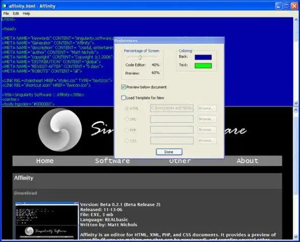Minimize the Affinity window
This screenshot has width=300, height=242.
tap(279, 6)
